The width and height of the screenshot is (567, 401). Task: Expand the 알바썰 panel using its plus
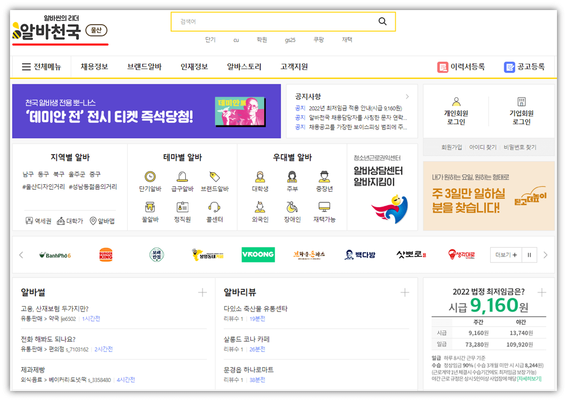[x=202, y=292]
